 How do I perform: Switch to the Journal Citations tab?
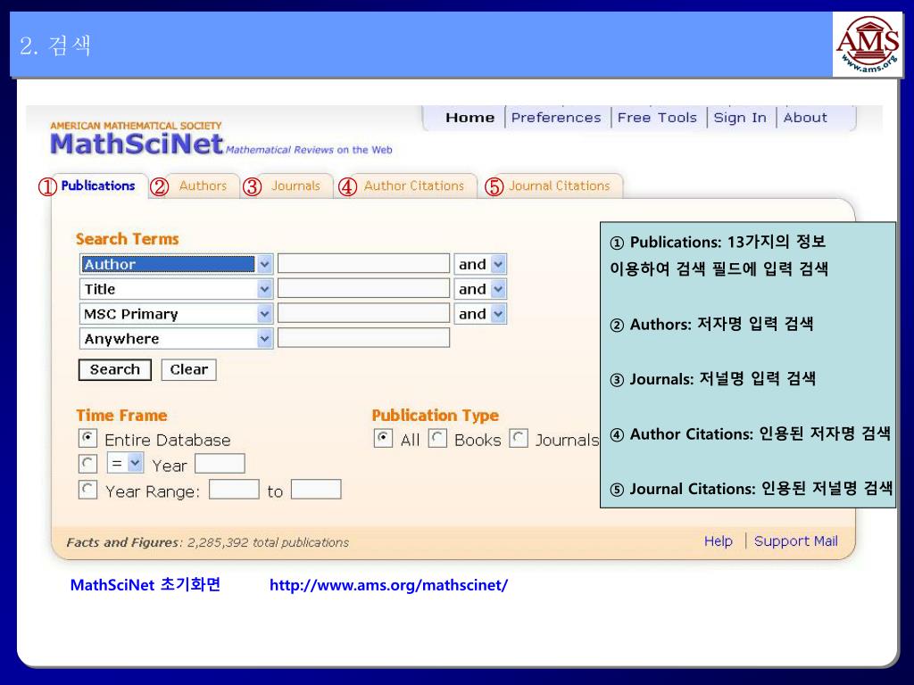point(559,186)
